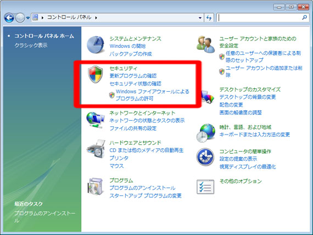
Task: Open セキュリティ category heading
Action: [x=124, y=69]
